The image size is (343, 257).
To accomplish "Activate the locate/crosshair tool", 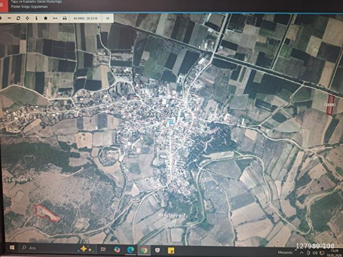I will (27, 18).
